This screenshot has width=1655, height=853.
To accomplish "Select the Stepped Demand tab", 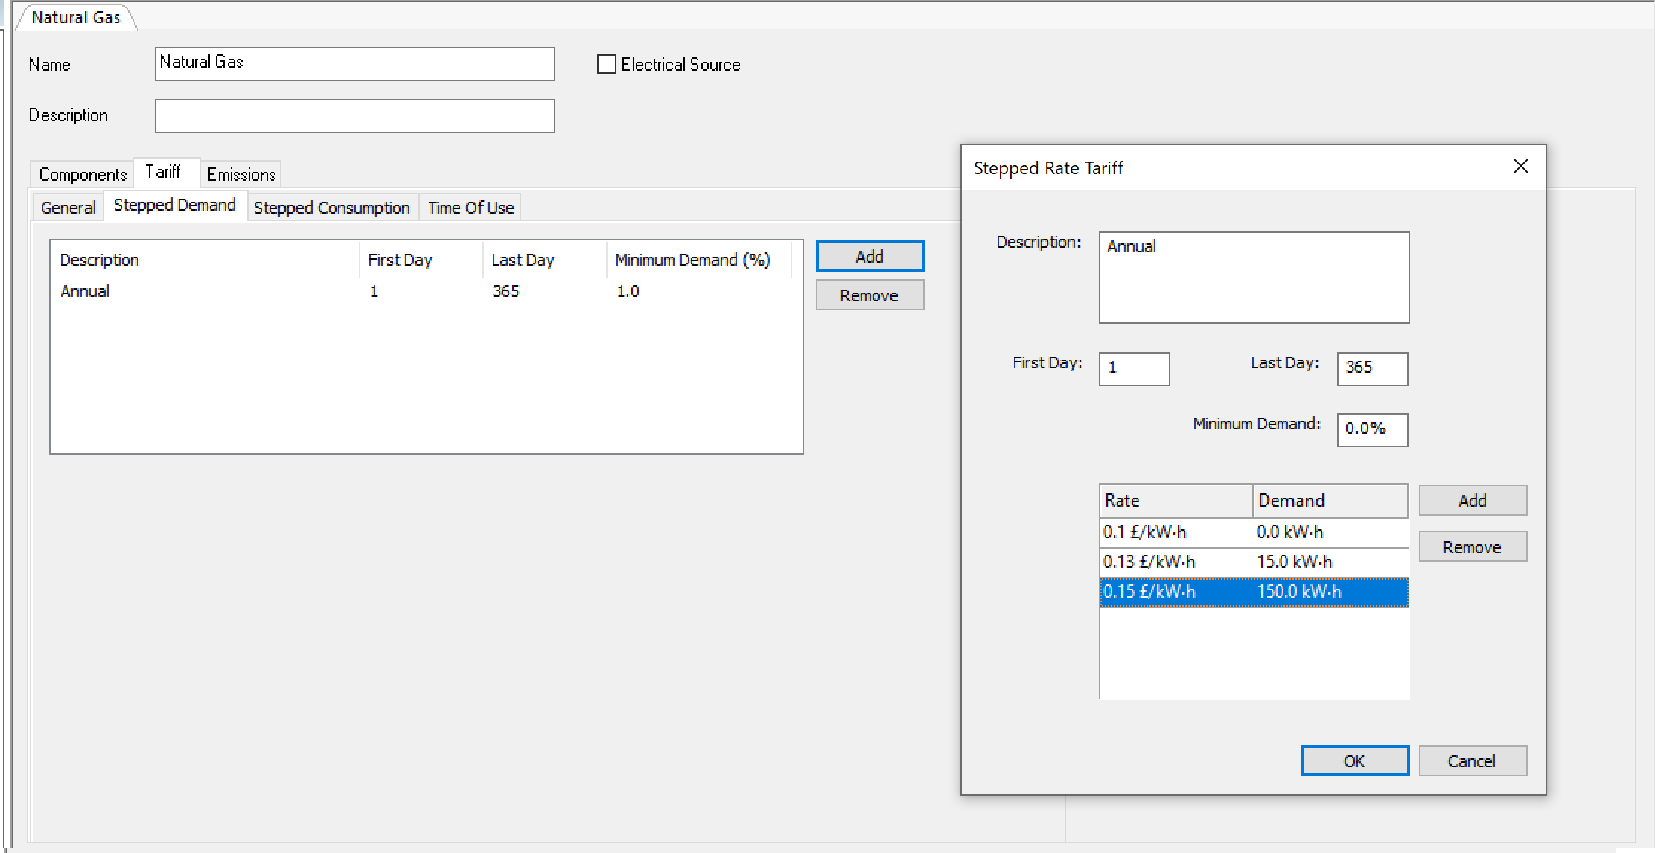I will (175, 207).
